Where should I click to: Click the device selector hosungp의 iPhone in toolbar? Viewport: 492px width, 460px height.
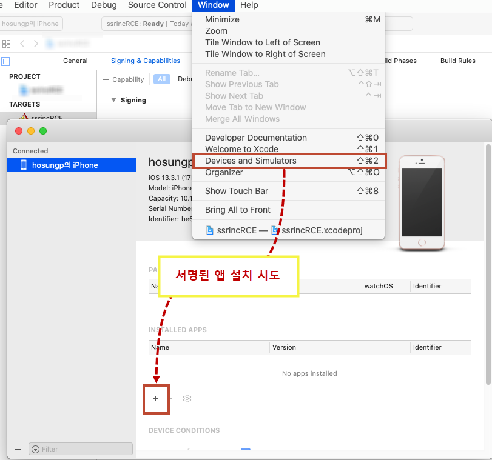click(x=30, y=24)
